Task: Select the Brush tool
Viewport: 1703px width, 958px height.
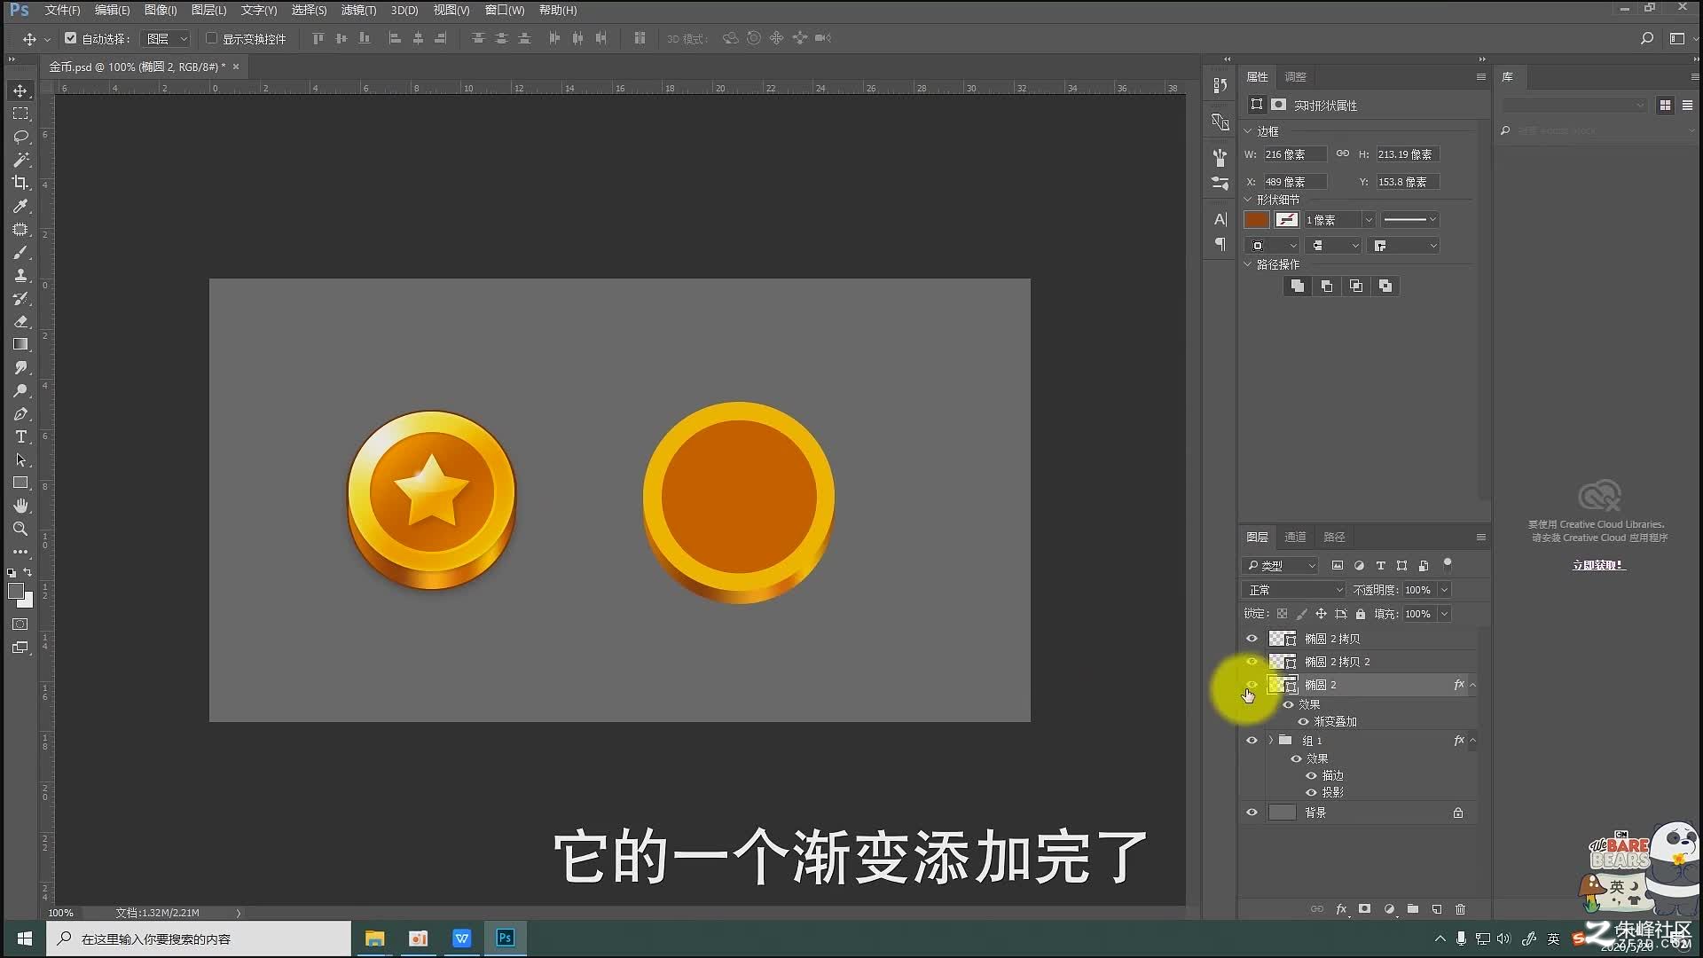Action: click(20, 252)
